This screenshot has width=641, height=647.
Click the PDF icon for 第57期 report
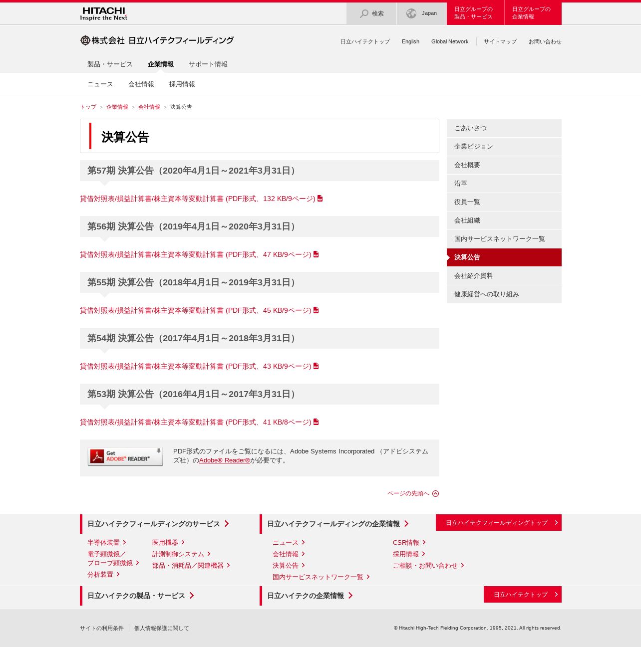point(320,198)
